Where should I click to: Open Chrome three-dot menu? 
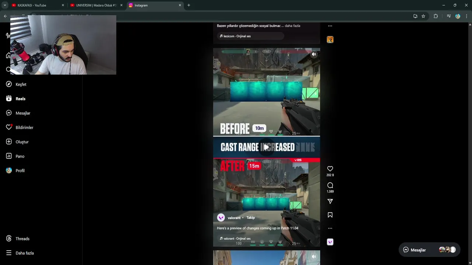466,16
